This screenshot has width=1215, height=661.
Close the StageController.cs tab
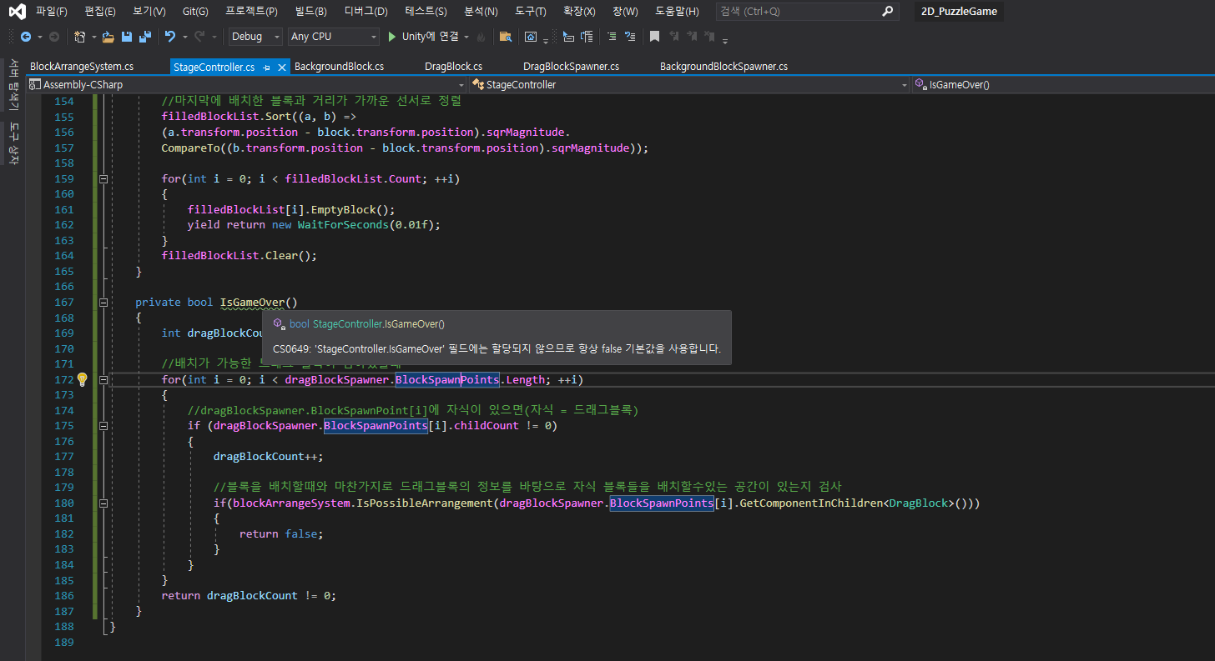click(x=282, y=67)
